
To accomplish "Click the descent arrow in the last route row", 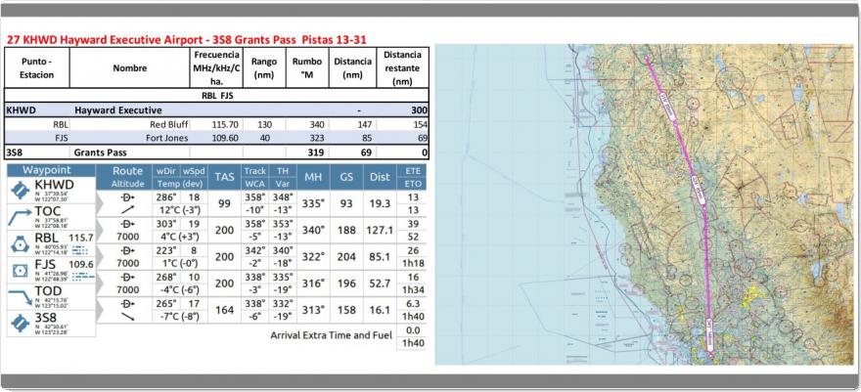I will tap(127, 317).
